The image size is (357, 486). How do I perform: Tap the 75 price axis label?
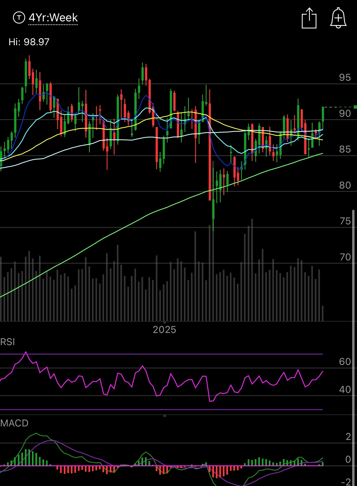(x=345, y=221)
